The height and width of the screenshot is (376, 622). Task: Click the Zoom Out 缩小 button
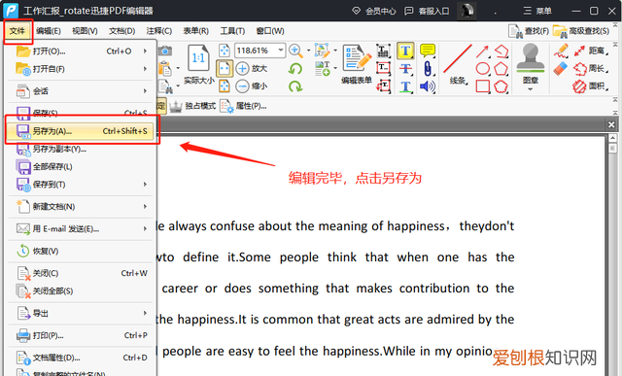[251, 85]
